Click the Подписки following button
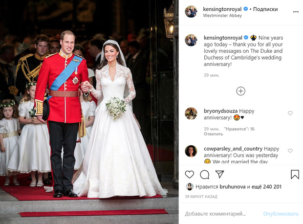Viewport: 303px width, 224px height. coord(265,9)
